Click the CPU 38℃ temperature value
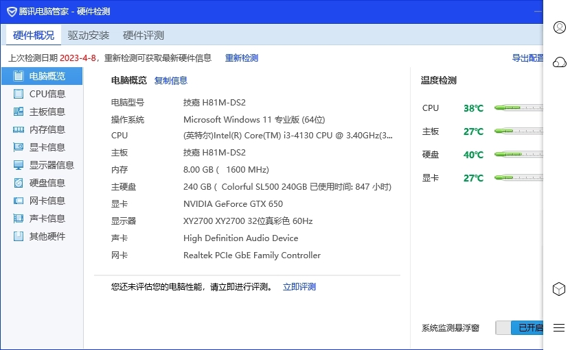The width and height of the screenshot is (570, 350). click(x=473, y=108)
